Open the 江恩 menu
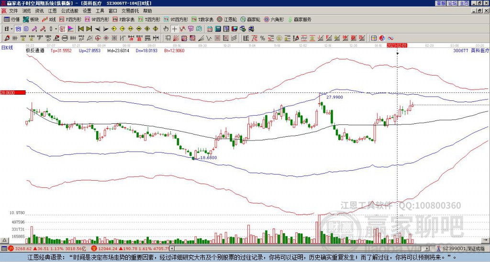Viewport: 490px width, 262px height. [52, 11]
